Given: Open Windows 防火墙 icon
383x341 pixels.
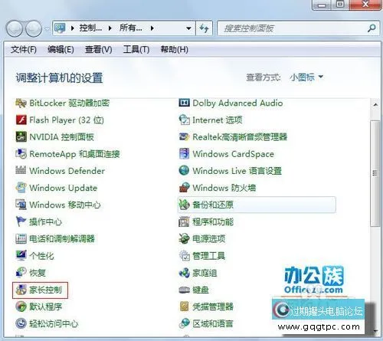Looking at the screenshot, I should [184, 188].
